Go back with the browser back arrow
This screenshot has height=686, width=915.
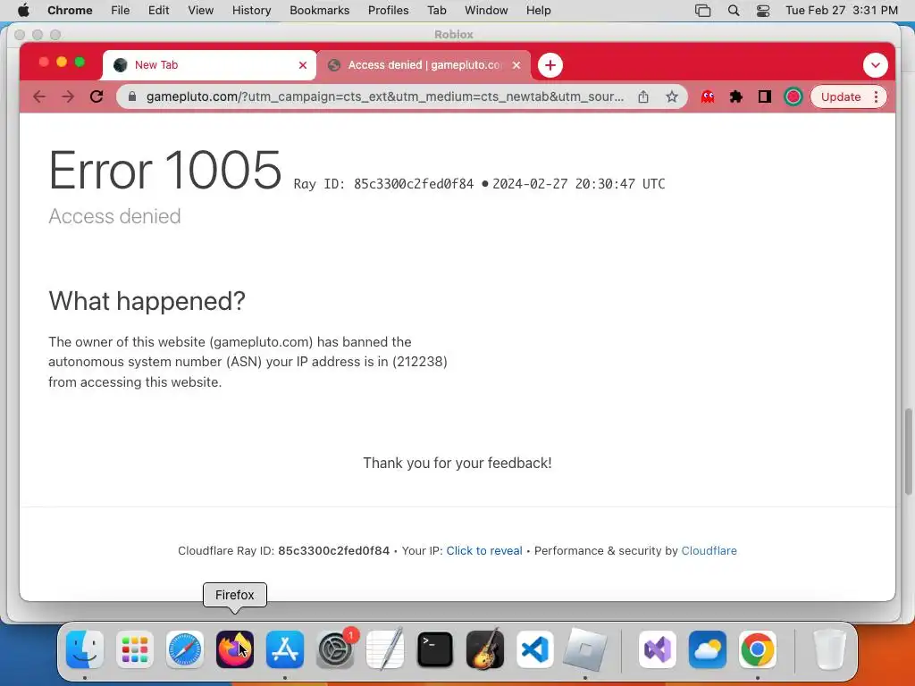coord(39,96)
